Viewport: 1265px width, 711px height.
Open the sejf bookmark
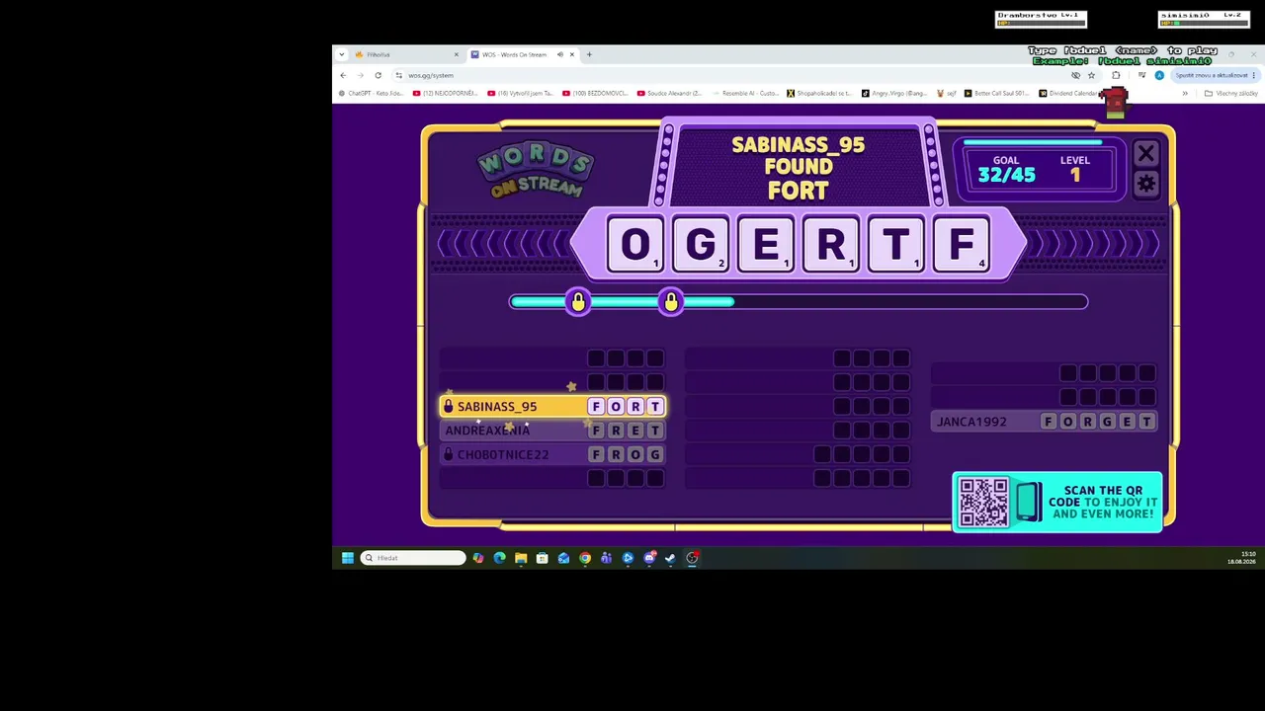947,94
